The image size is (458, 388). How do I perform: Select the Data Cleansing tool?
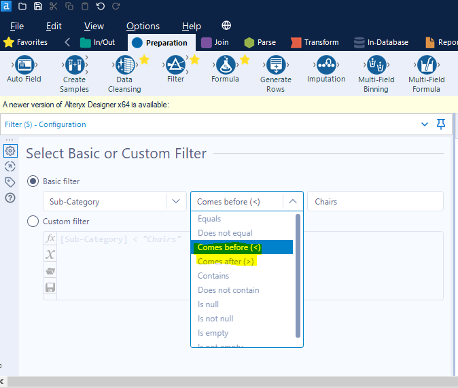(124, 65)
